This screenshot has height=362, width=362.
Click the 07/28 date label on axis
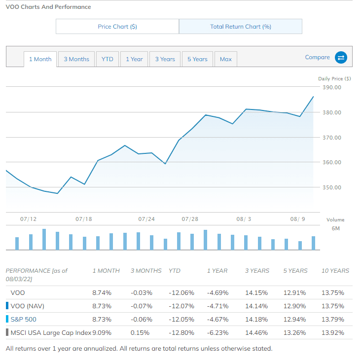click(x=190, y=219)
